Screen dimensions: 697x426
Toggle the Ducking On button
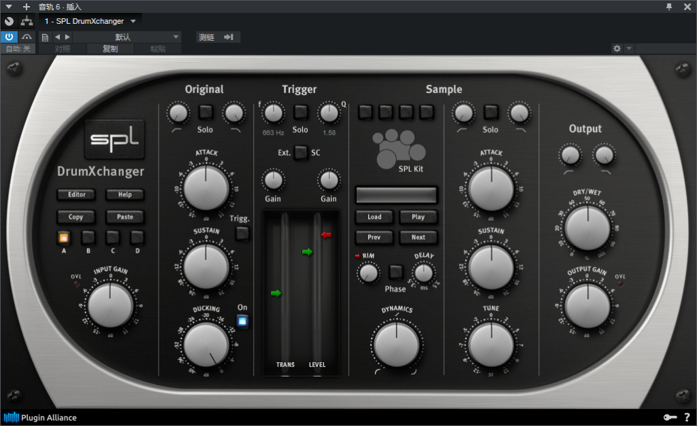pyautogui.click(x=242, y=321)
